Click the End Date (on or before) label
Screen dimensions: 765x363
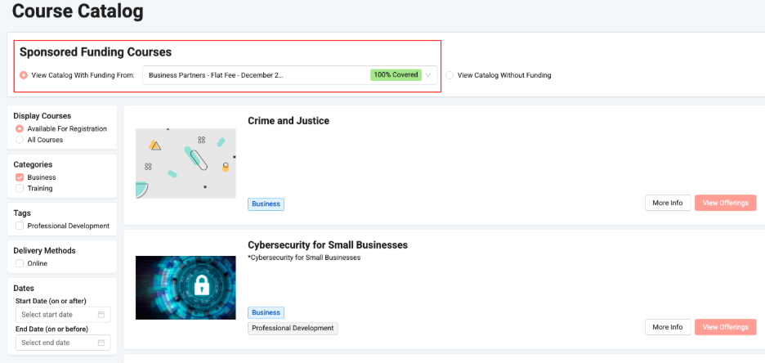point(51,329)
